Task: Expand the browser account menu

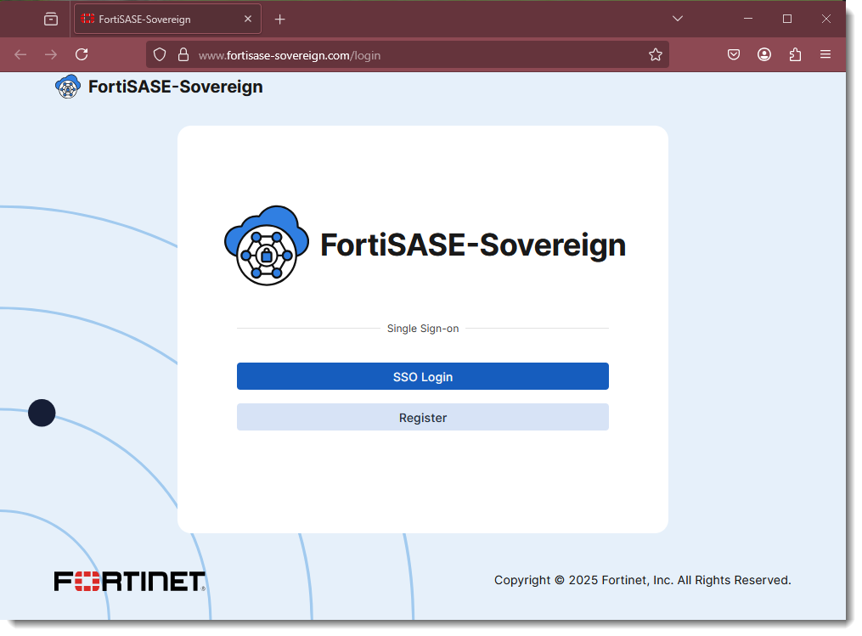Action: pyautogui.click(x=763, y=54)
